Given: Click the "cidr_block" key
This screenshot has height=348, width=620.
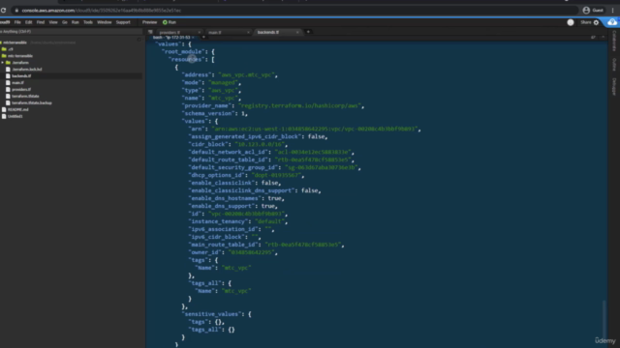Looking at the screenshot, I should click(x=209, y=144).
